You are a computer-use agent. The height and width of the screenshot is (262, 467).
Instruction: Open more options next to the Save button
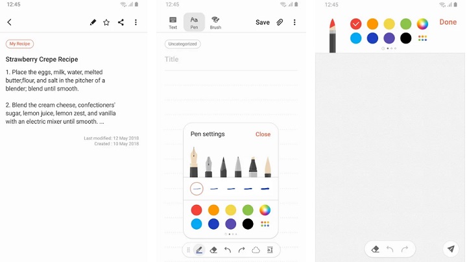(294, 22)
